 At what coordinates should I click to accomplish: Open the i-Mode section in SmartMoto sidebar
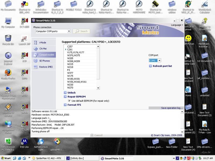(44, 43)
